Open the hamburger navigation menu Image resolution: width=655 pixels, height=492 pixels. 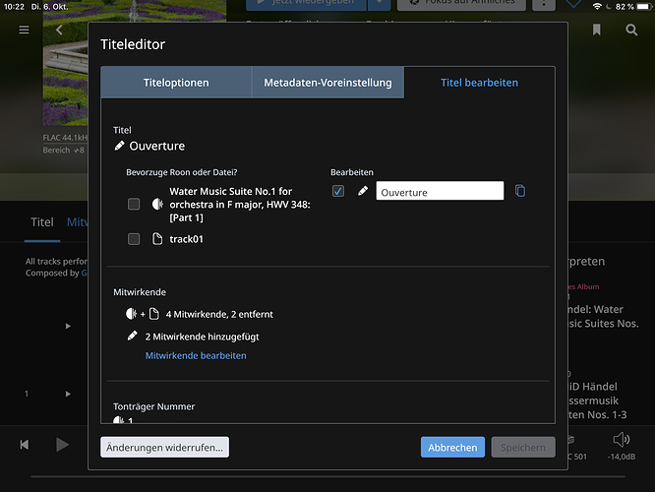coord(24,30)
